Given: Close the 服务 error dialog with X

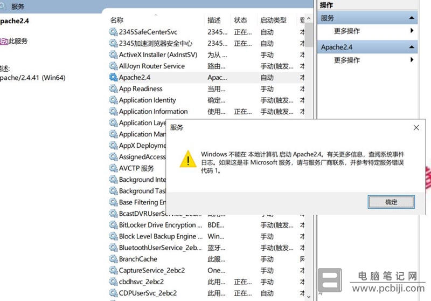Looking at the screenshot, I should (x=416, y=127).
